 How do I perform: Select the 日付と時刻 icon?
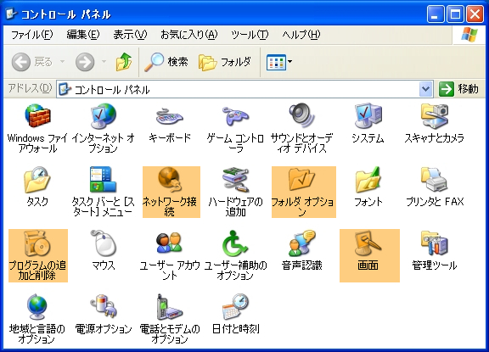236,314
